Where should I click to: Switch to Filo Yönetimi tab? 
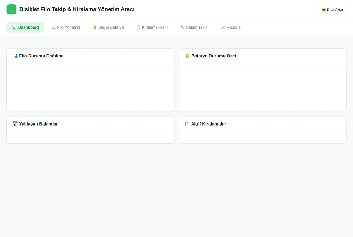tap(66, 27)
